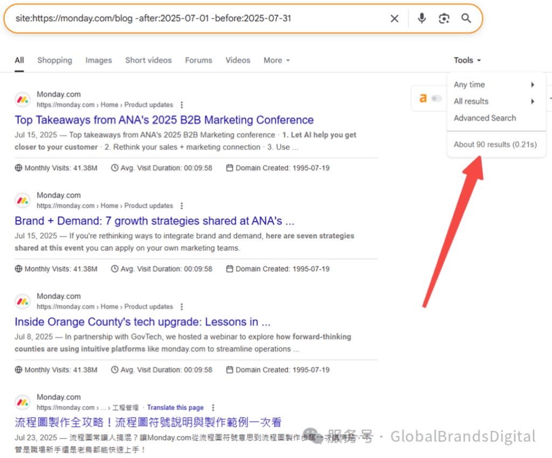This screenshot has height=458, width=552.
Task: Click the magnifying glass search button
Action: pos(466,19)
